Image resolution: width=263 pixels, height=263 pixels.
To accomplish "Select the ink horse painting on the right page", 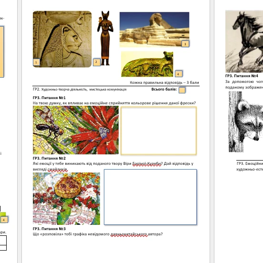I will click(x=244, y=41).
